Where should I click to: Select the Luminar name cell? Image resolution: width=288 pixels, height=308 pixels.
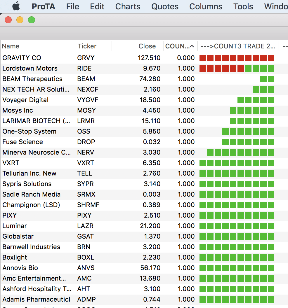15,226
